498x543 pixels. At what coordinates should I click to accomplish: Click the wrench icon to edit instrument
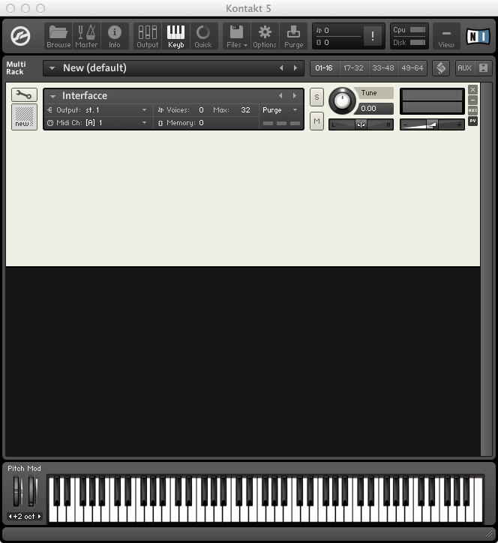[x=24, y=94]
